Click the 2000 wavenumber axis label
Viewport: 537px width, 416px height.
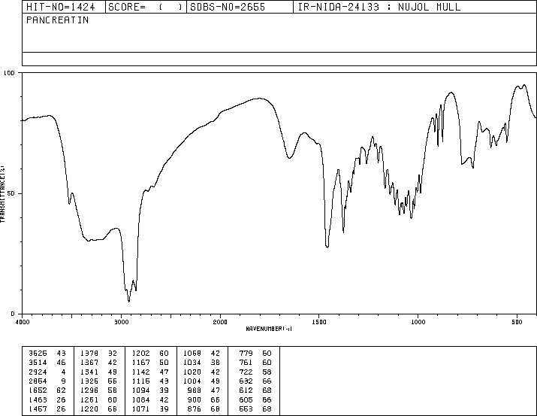[x=220, y=322]
